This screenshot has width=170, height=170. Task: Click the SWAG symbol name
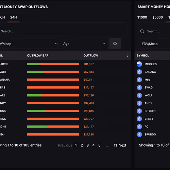[149, 87]
